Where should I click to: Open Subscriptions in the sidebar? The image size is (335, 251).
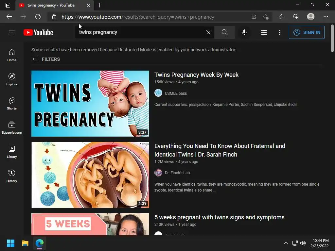click(12, 128)
